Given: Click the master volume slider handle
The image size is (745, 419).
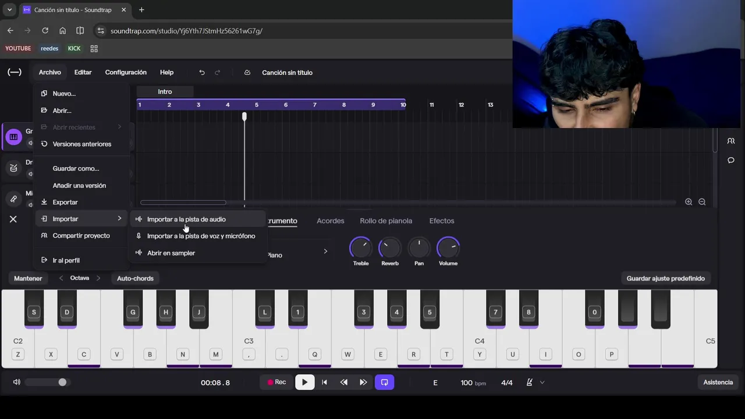Looking at the screenshot, I should tap(62, 382).
